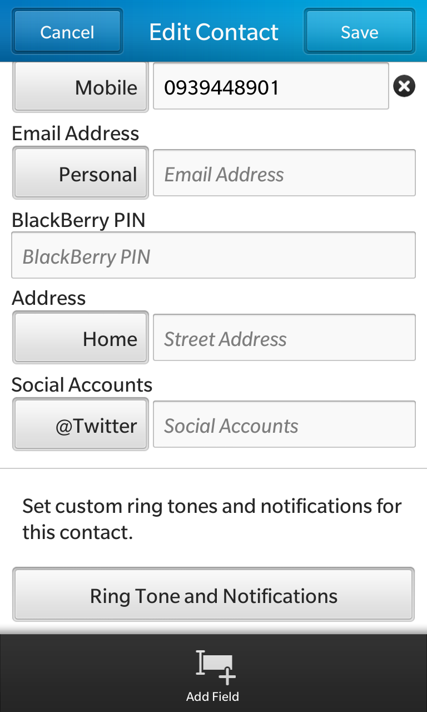Tap into the BlackBerry PIN field
Screen dimensions: 427x712
pyautogui.click(x=213, y=255)
